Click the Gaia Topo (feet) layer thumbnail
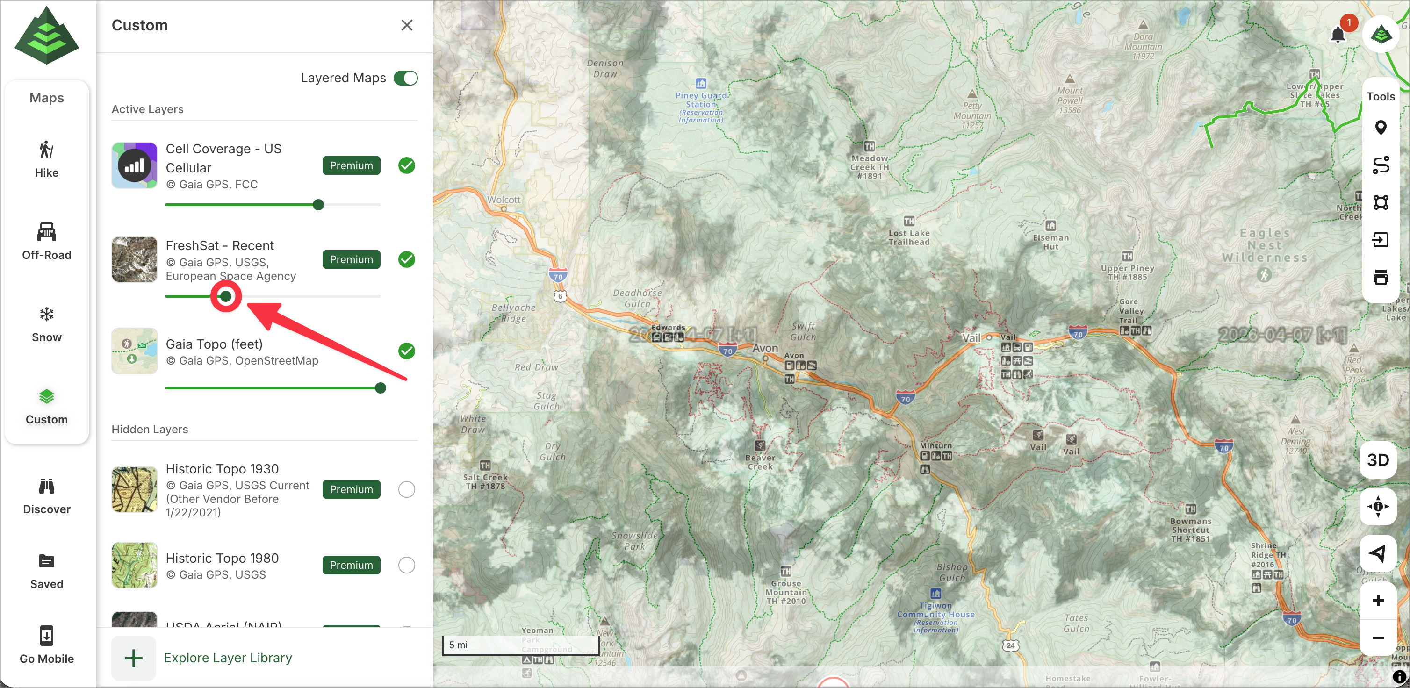Image resolution: width=1410 pixels, height=688 pixels. (135, 351)
